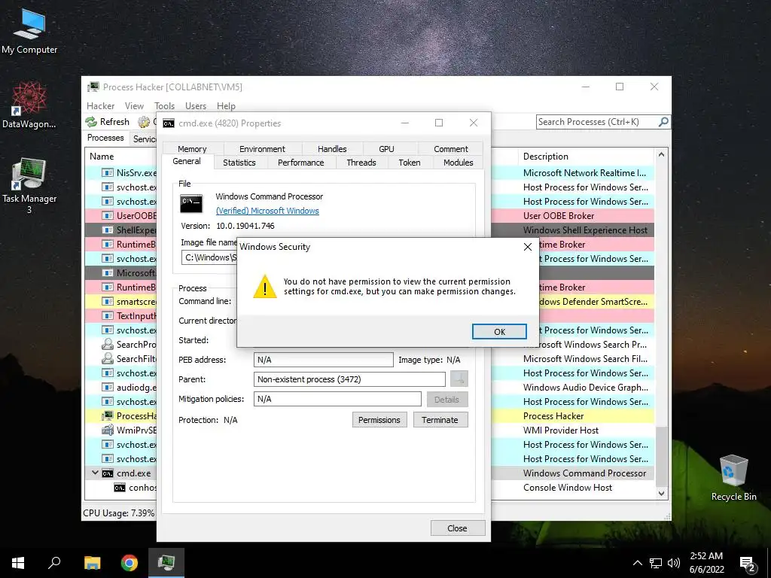
Task: Open the Verified Microsoft Windows link
Action: click(x=267, y=211)
